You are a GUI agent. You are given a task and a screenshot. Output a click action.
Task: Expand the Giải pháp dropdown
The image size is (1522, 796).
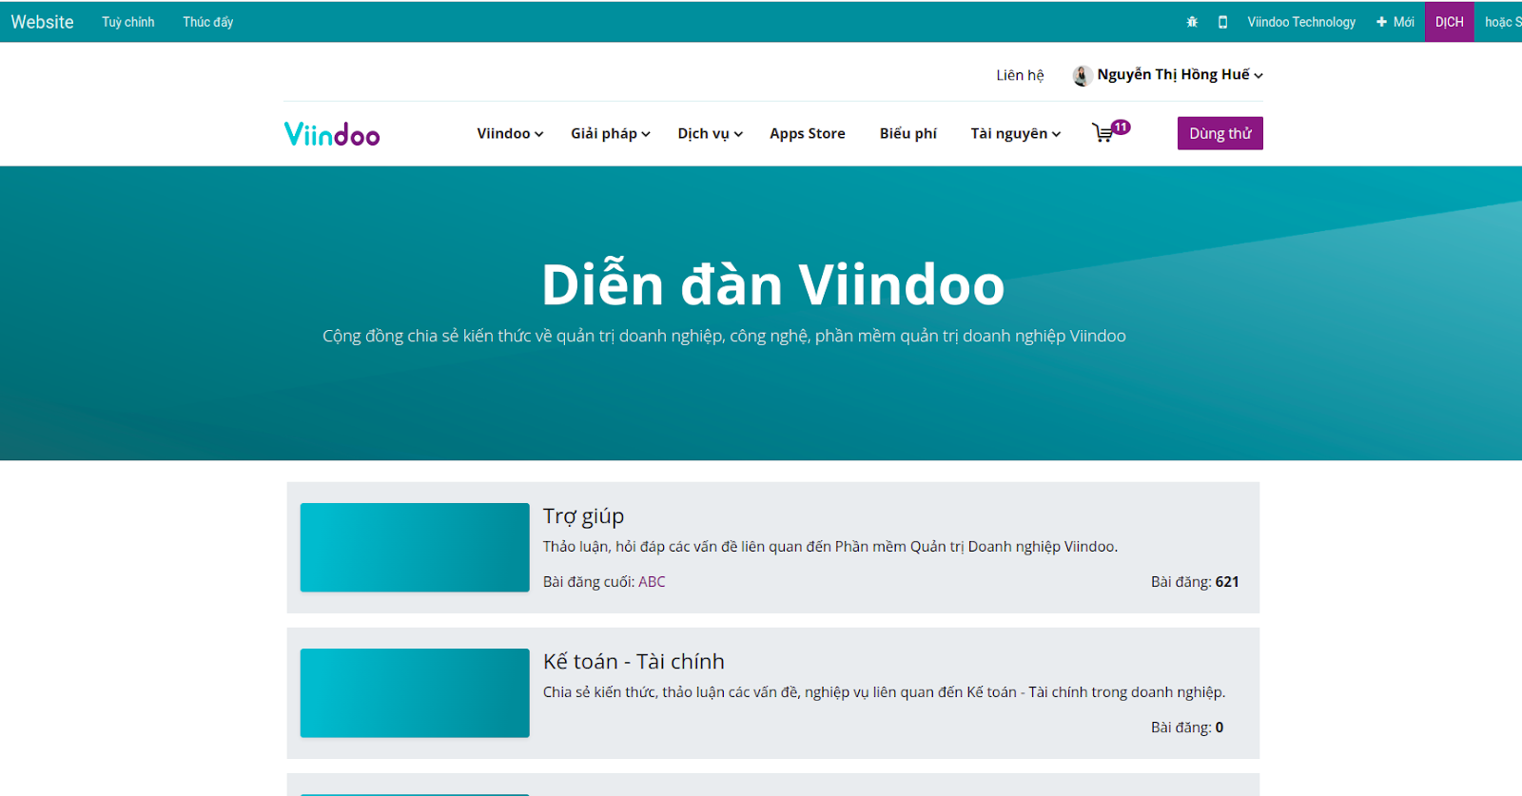point(611,133)
